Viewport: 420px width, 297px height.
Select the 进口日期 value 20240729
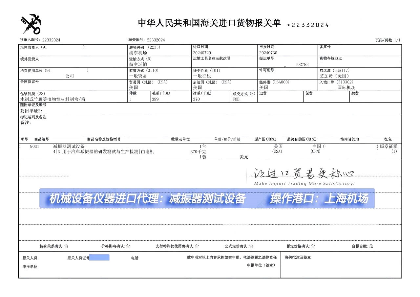click(202, 53)
